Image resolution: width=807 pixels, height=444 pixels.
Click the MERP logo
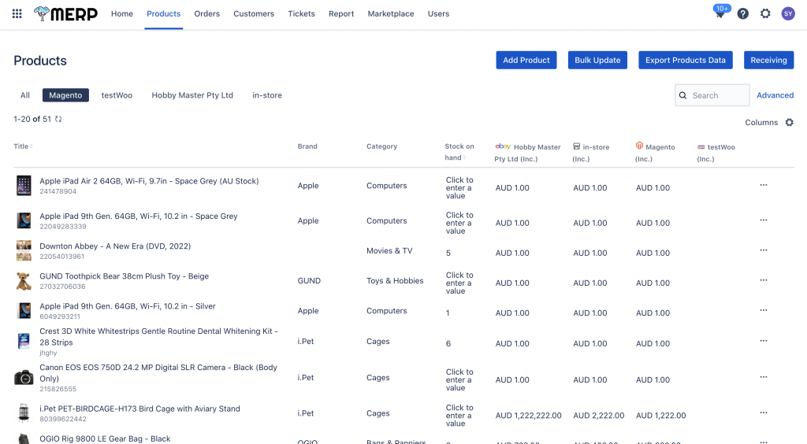pyautogui.click(x=66, y=13)
